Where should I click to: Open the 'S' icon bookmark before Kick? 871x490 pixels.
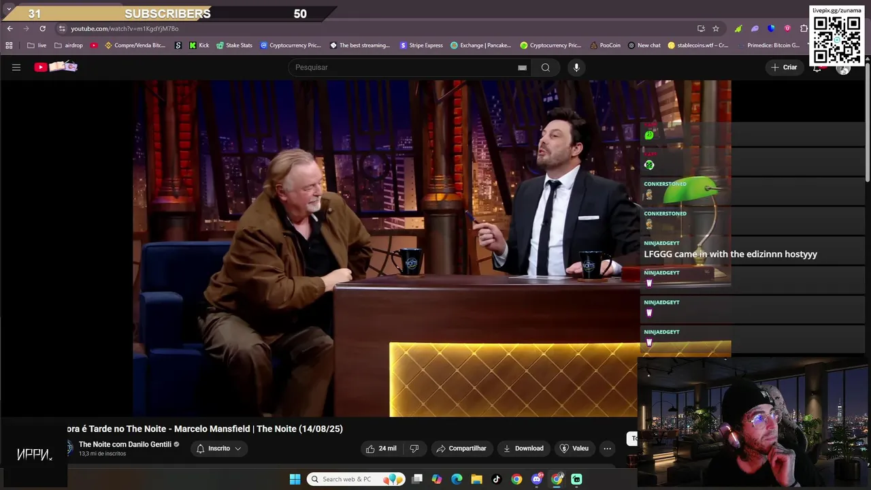(178, 46)
